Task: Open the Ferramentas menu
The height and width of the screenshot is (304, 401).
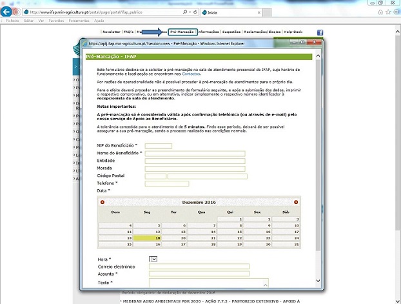Action: (79, 21)
